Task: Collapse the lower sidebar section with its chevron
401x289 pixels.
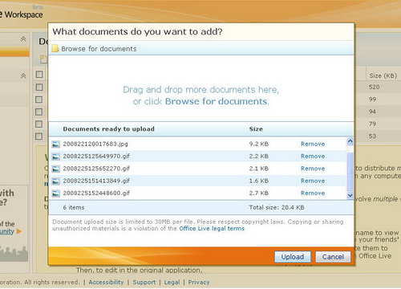Action: coord(23,76)
